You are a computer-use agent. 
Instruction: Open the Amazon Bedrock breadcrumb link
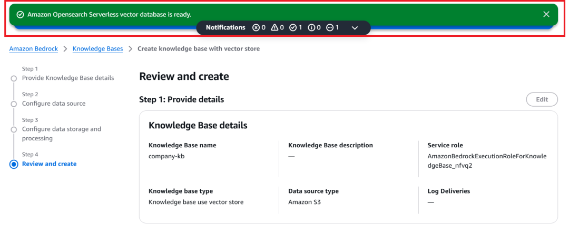coord(33,48)
